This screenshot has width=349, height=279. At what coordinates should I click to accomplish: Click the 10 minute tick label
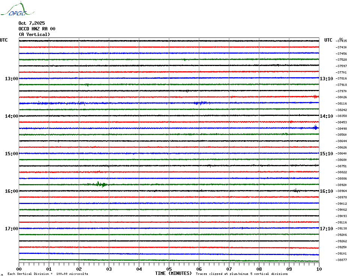pos(319,269)
